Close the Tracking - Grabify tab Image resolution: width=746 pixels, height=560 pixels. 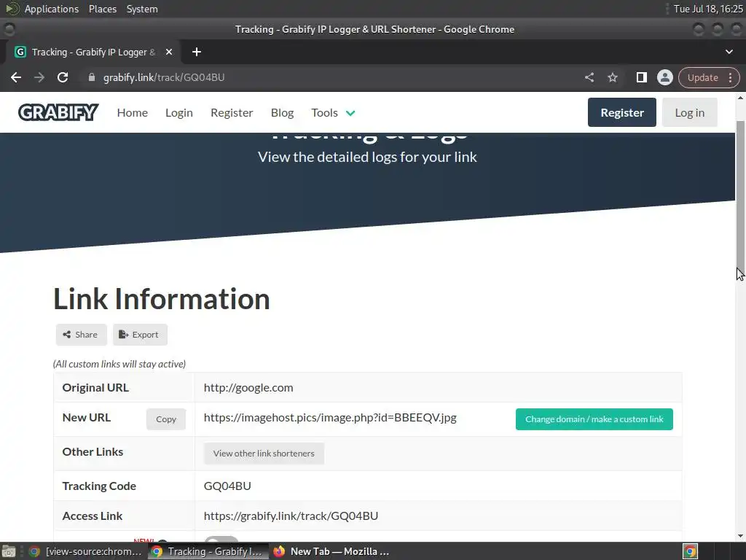pyautogui.click(x=169, y=52)
